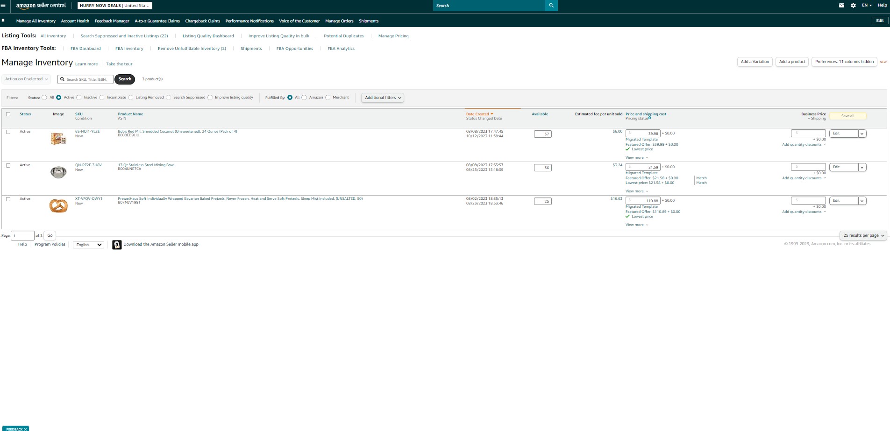Select the Bob's Red Mill row checkbox

8,132
